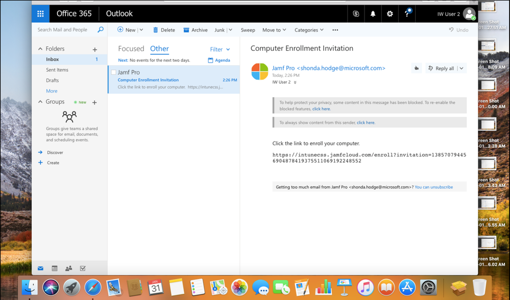Image resolution: width=510 pixels, height=300 pixels.
Task: Open Messages app in the Dock
Action: click(260, 287)
